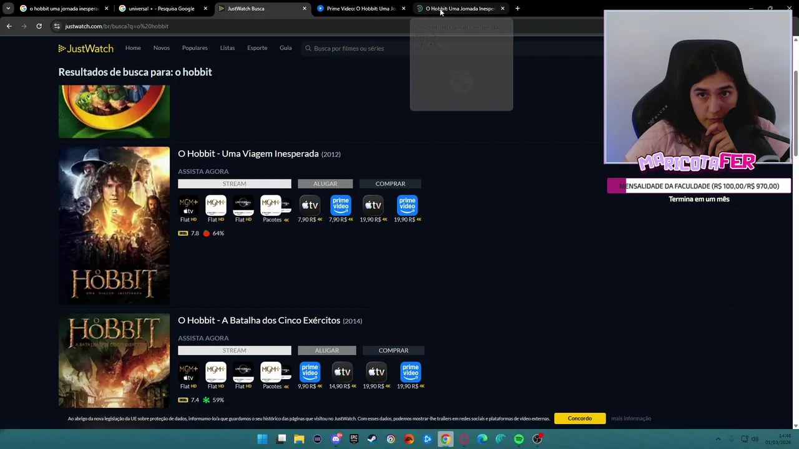Choose Universal+ Amazon Channel for Batalha dos Cinco Exércitos
The height and width of the screenshot is (449, 799).
[x=243, y=372]
